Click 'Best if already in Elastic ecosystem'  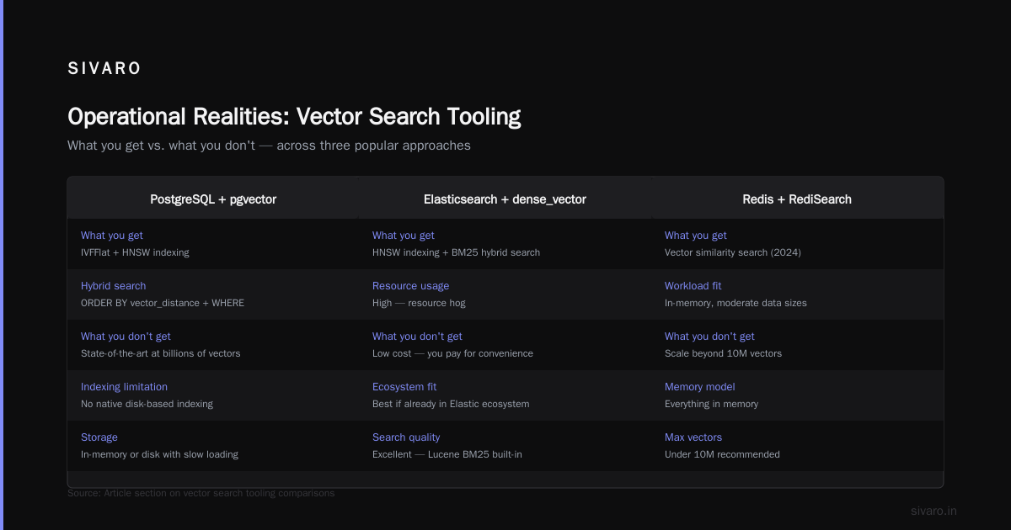pyautogui.click(x=451, y=404)
